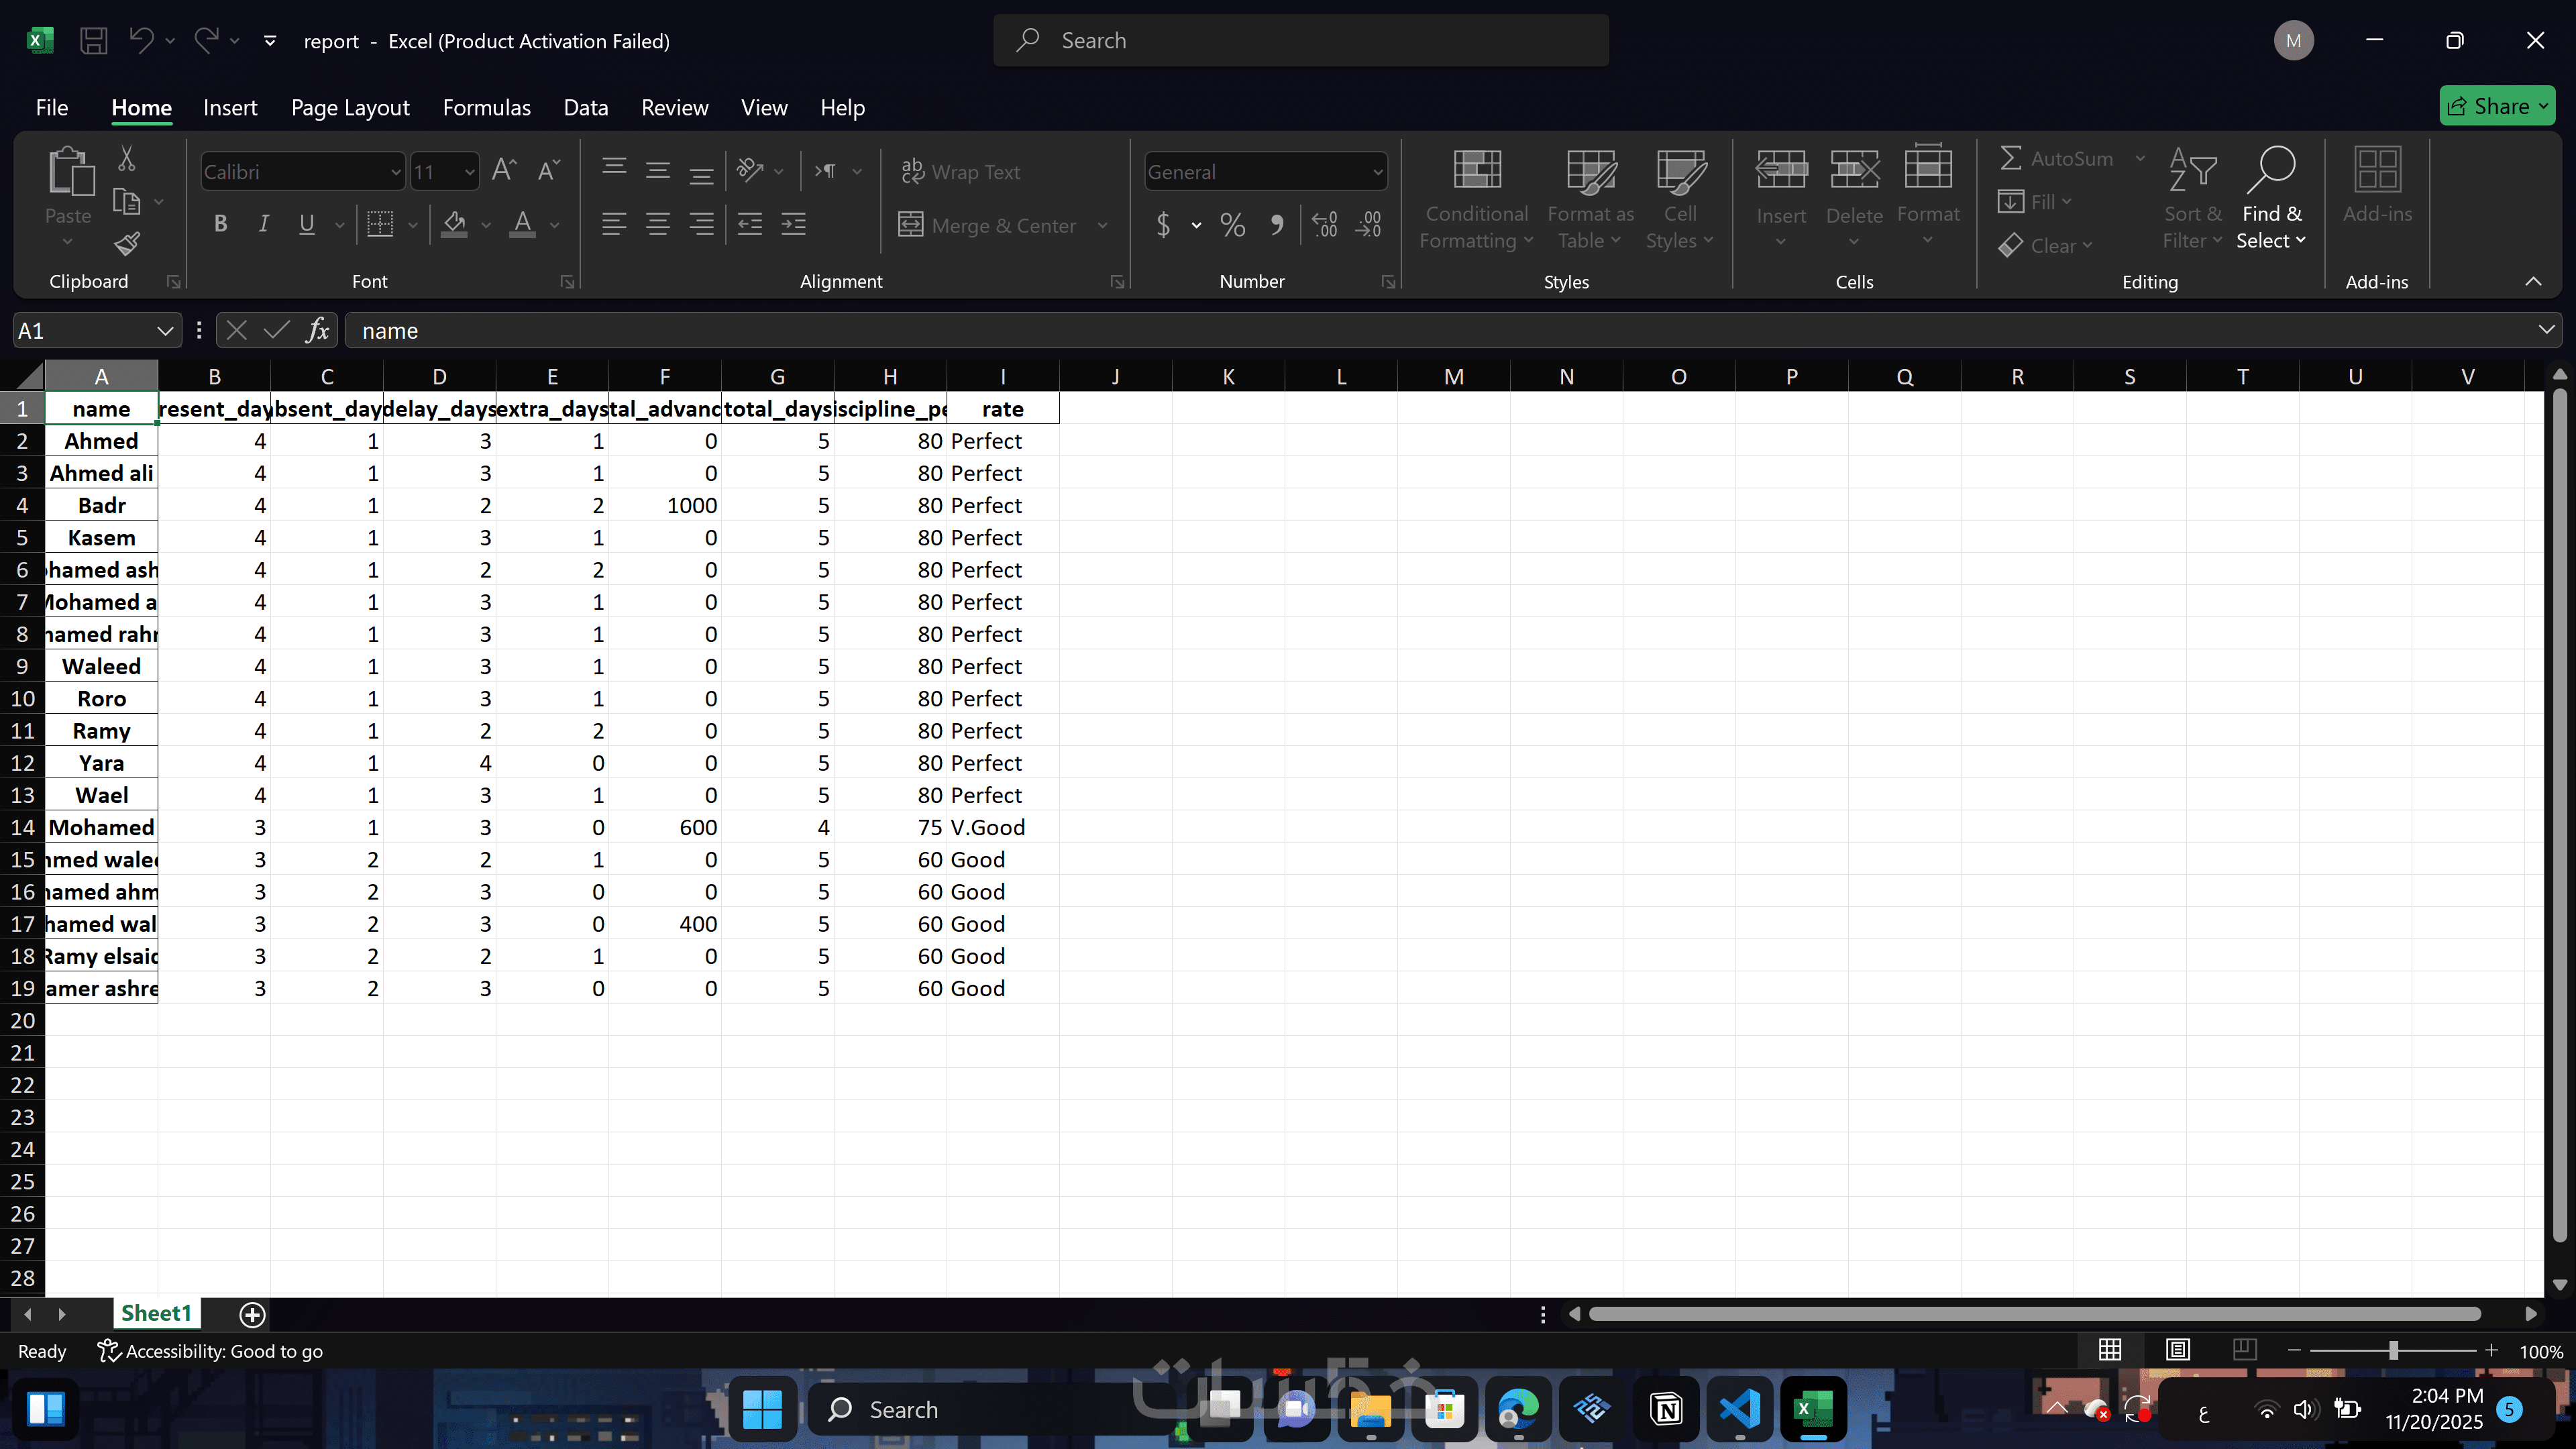Screen dimensions: 2576x1449
Task: Click the Percent Style icon
Action: pyautogui.click(x=1233, y=225)
